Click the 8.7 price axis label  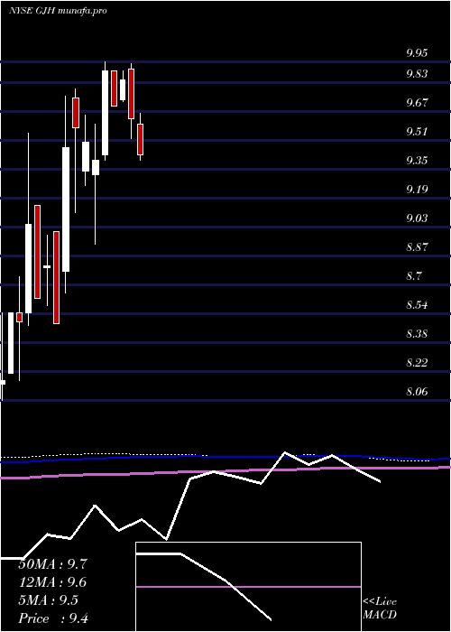pyautogui.click(x=413, y=275)
